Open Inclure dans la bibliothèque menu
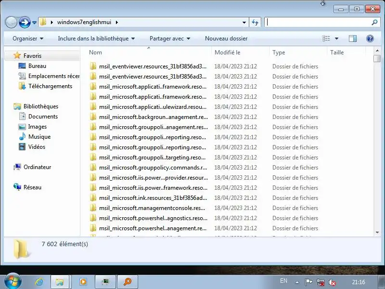This screenshot has width=385, height=289. tap(96, 39)
